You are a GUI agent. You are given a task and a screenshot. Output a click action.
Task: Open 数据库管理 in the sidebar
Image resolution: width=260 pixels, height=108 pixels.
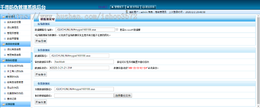click(13, 39)
